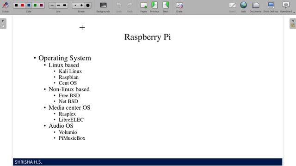Viewport: 296px width, 166px height.
Task: Choose the thin line width
Action: (x=52, y=5)
